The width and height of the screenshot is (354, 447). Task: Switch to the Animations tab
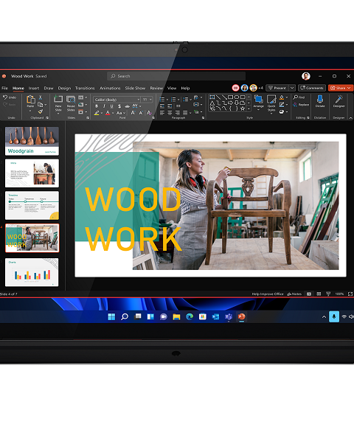point(110,88)
